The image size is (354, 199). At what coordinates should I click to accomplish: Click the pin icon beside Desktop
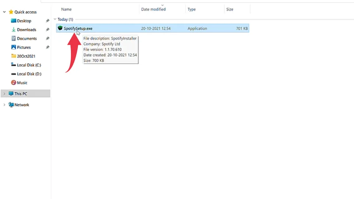coord(47,21)
